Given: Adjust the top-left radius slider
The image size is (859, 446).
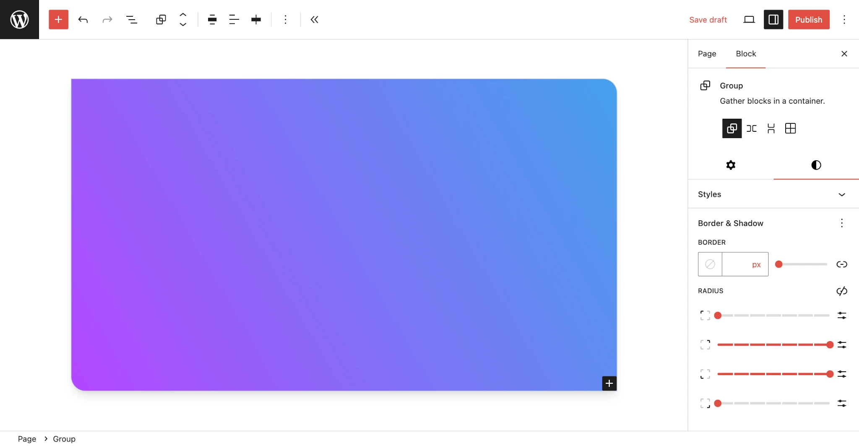Looking at the screenshot, I should (x=773, y=316).
